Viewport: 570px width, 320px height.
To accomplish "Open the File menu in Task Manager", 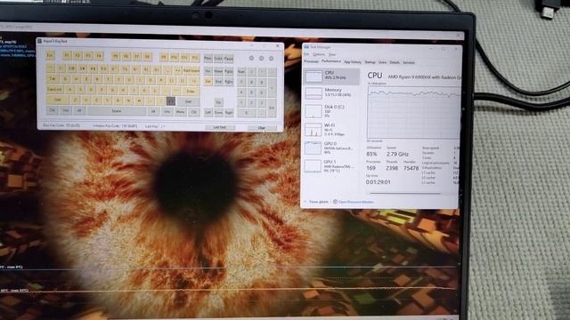I will pos(306,54).
